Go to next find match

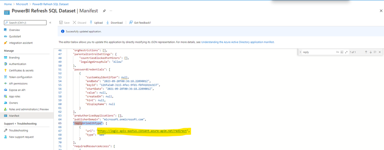[371, 52]
